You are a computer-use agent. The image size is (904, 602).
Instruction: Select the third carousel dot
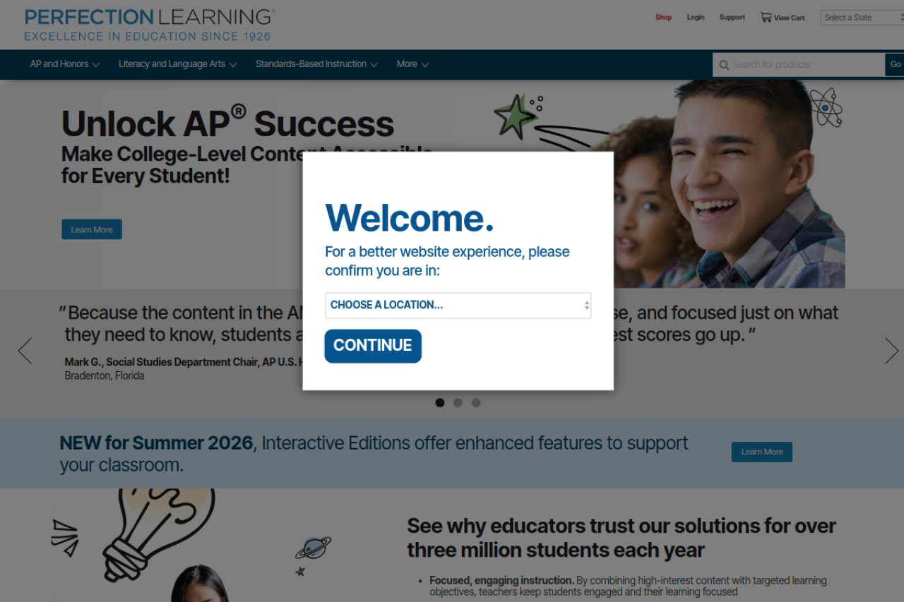pyautogui.click(x=476, y=403)
